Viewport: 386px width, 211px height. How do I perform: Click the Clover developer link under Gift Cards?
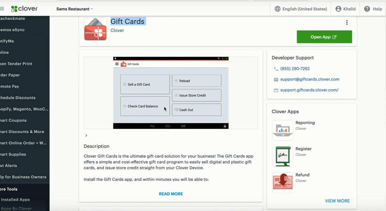click(117, 30)
